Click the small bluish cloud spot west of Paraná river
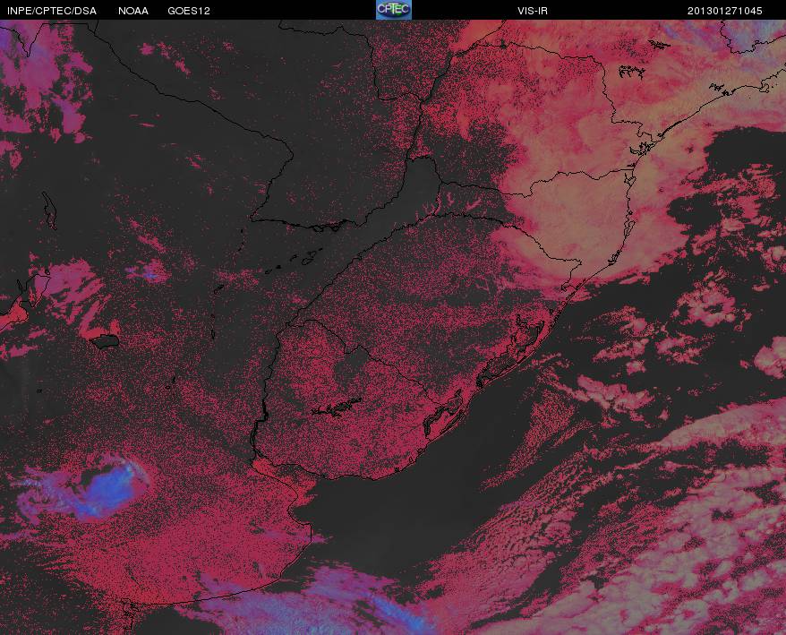The width and height of the screenshot is (786, 635). [148, 272]
